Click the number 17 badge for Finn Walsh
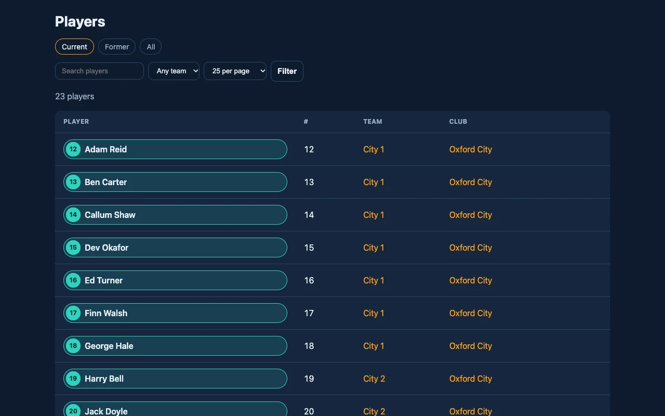This screenshot has width=665, height=416. tap(73, 313)
